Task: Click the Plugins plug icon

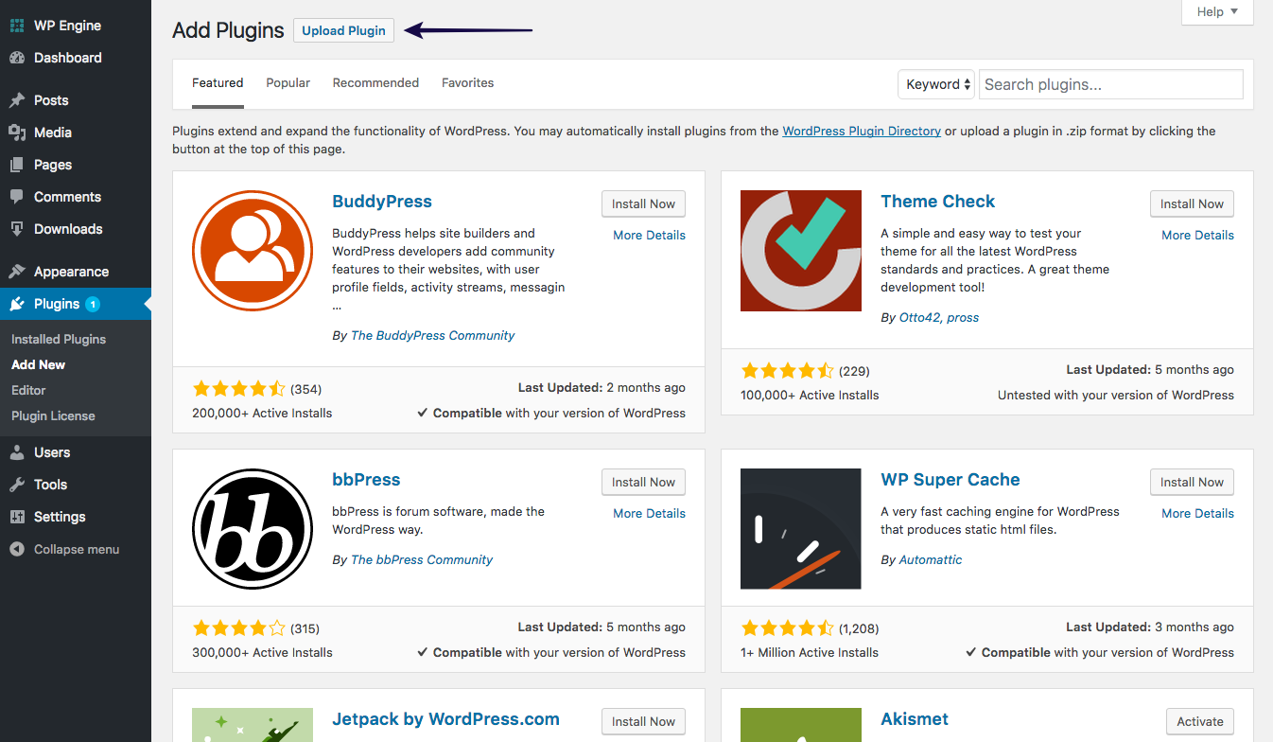Action: click(x=17, y=304)
